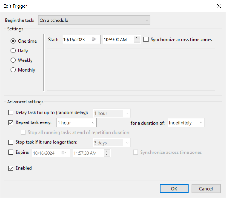Open the Begin the task dropdown

point(94,20)
